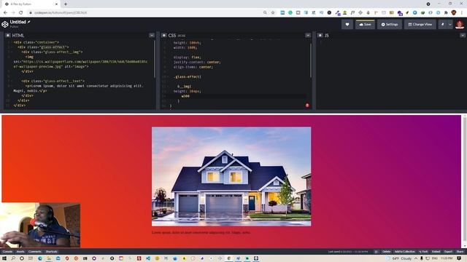
Task: Click the HTML editor scrollbar
Action: tap(154, 60)
